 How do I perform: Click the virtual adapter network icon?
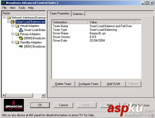point(21,30)
